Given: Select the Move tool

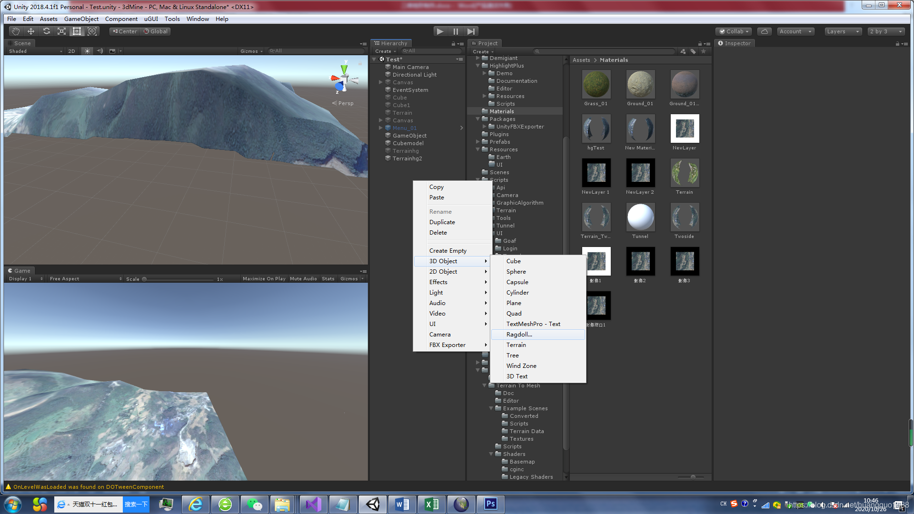Looking at the screenshot, I should pos(31,31).
